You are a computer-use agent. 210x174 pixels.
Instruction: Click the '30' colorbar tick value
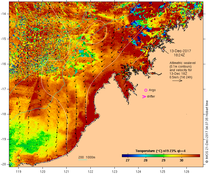(182, 160)
